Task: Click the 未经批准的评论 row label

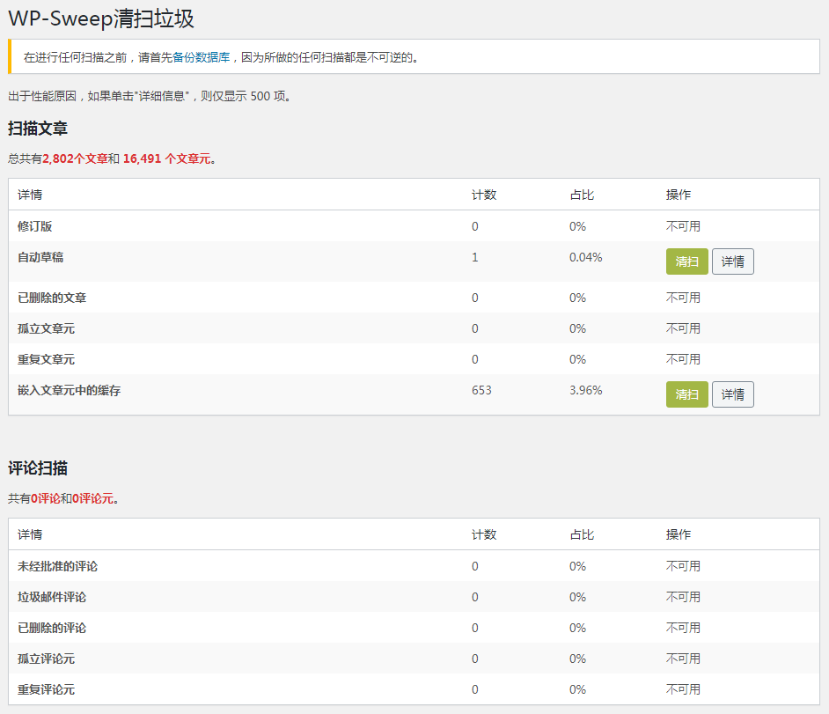Action: point(57,566)
